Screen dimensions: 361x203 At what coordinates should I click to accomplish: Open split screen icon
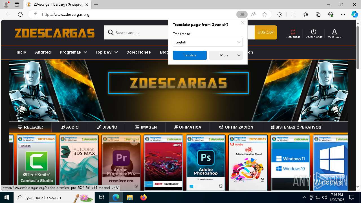[293, 14]
